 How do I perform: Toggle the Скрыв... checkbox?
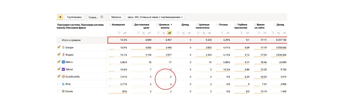(87, 17)
